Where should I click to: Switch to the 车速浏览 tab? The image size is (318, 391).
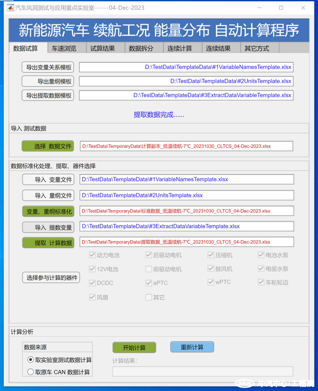pyautogui.click(x=64, y=48)
